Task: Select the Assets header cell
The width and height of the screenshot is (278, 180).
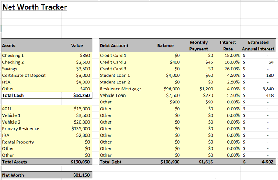Action: [x=9, y=45]
